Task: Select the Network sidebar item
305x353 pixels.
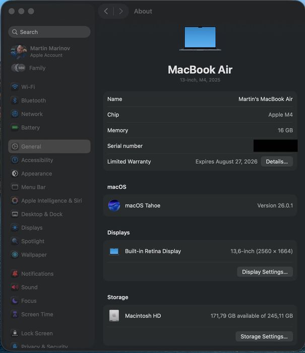Action: pyautogui.click(x=49, y=114)
